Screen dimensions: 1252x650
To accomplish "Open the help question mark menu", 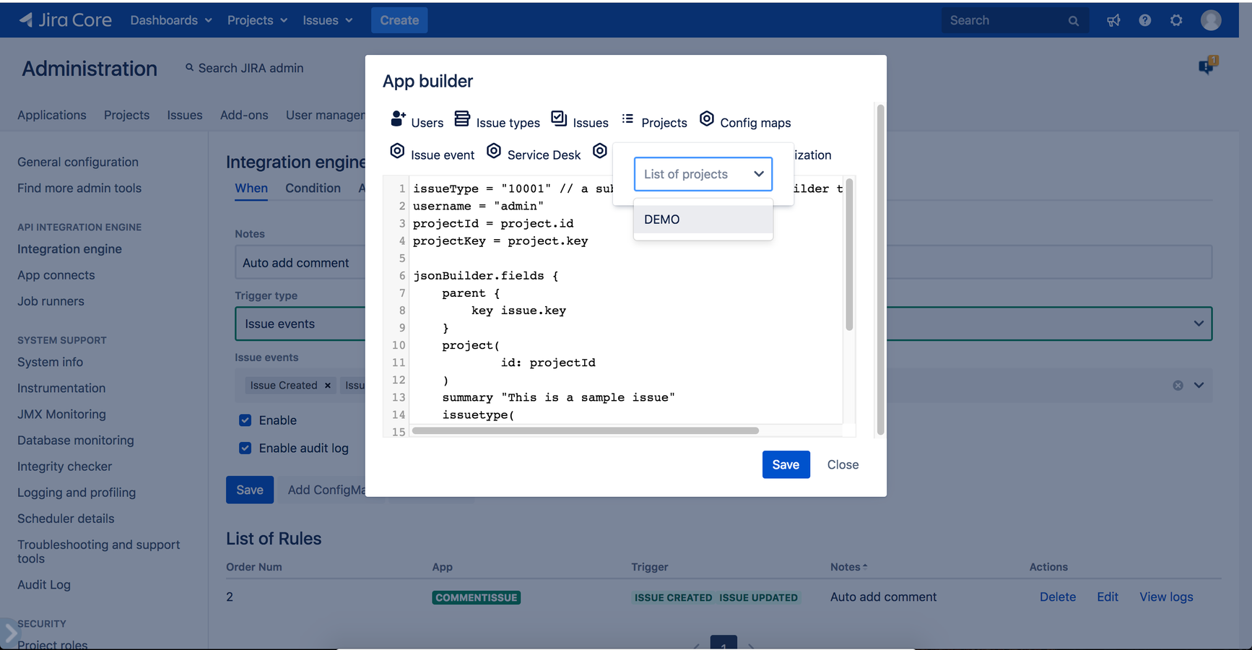I will coord(1145,20).
